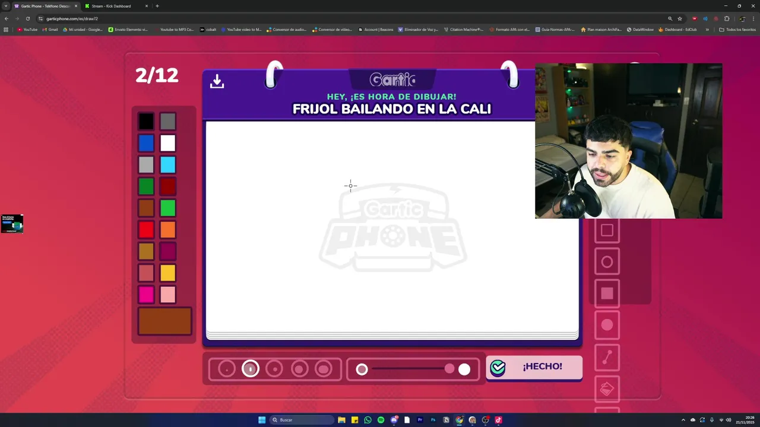
Task: Choose the smallest brush size
Action: coord(227,369)
